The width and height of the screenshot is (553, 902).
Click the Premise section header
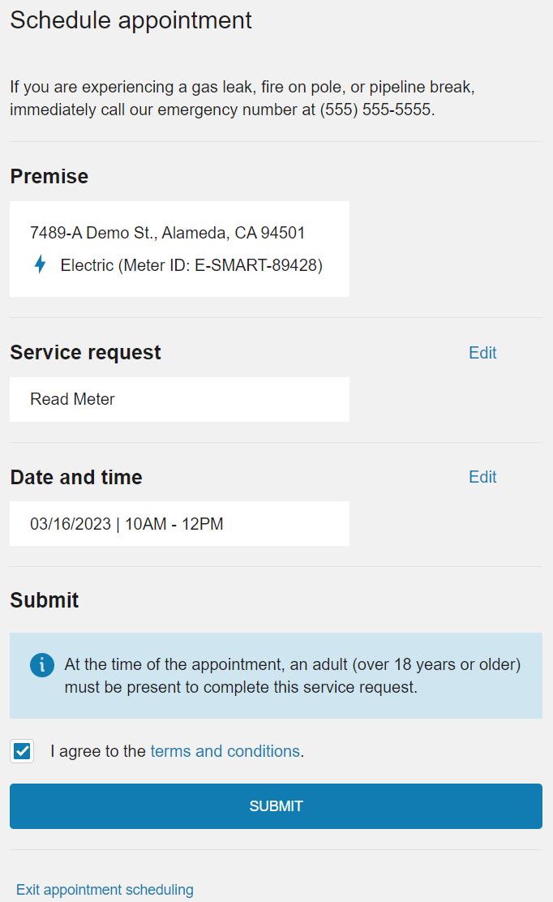coord(49,176)
